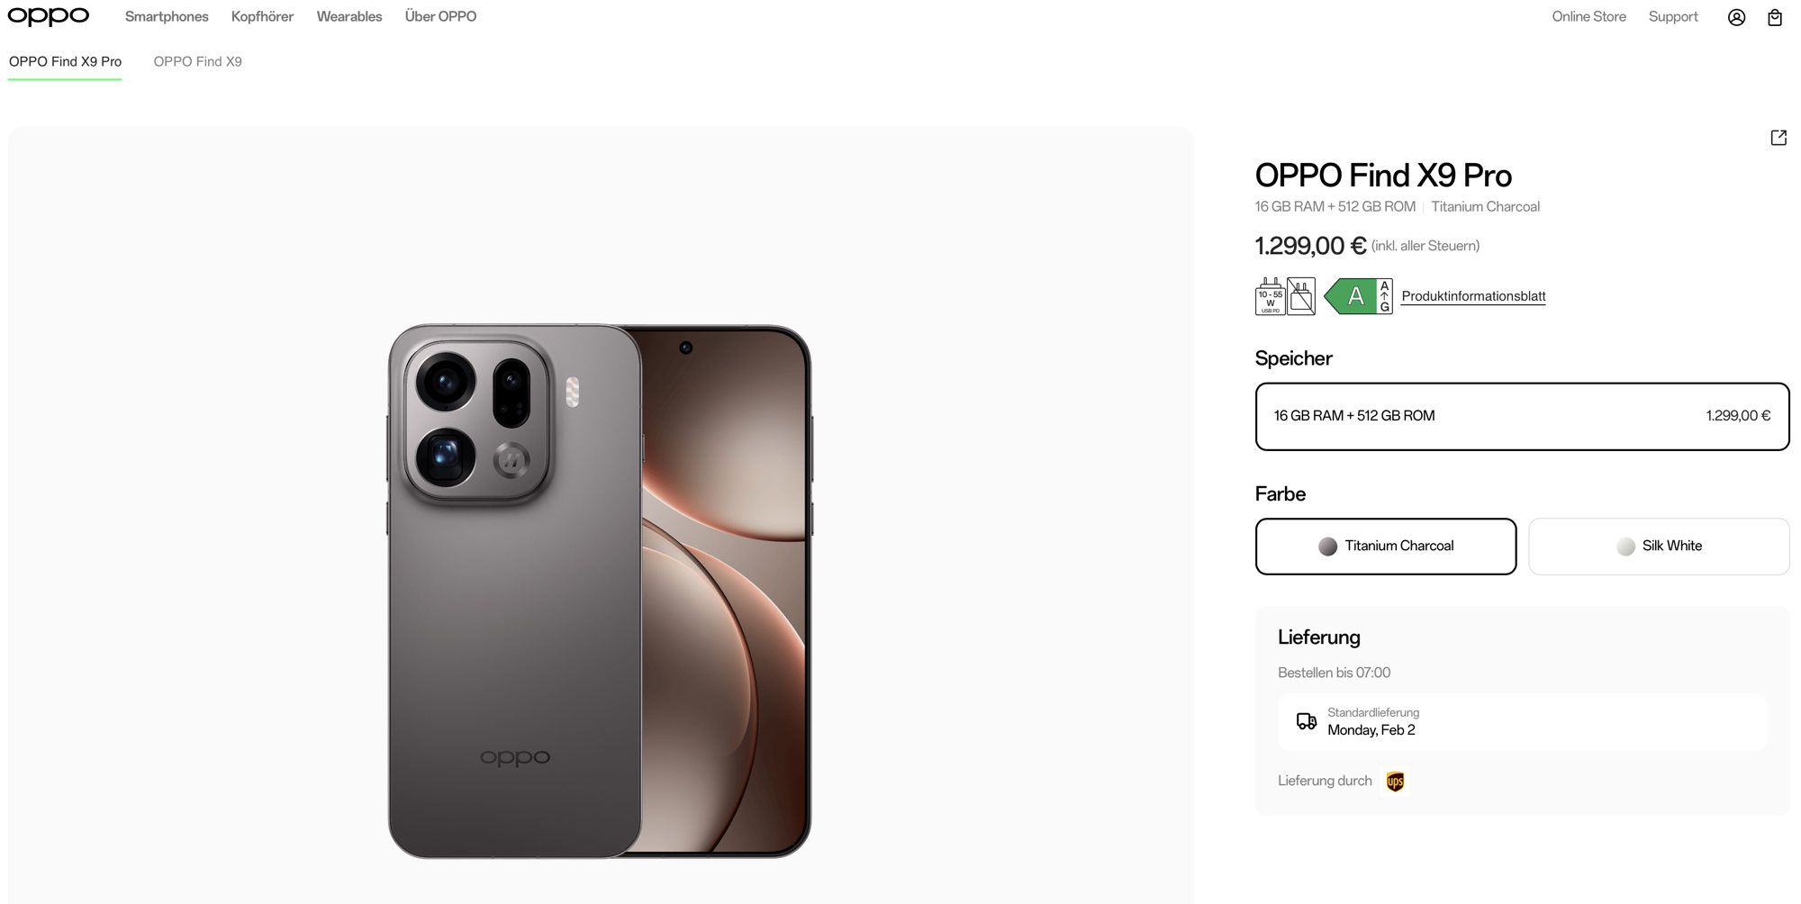The width and height of the screenshot is (1801, 904).
Task: Open the user account icon
Action: click(1736, 17)
